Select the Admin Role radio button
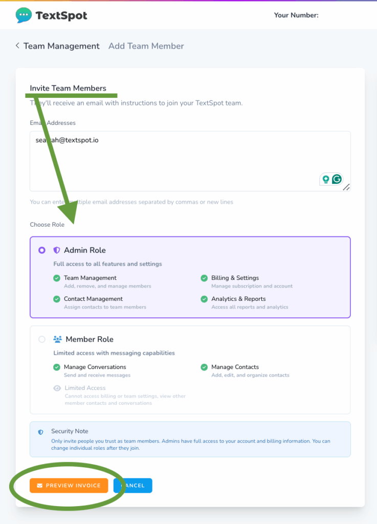377x524 pixels. click(x=42, y=250)
